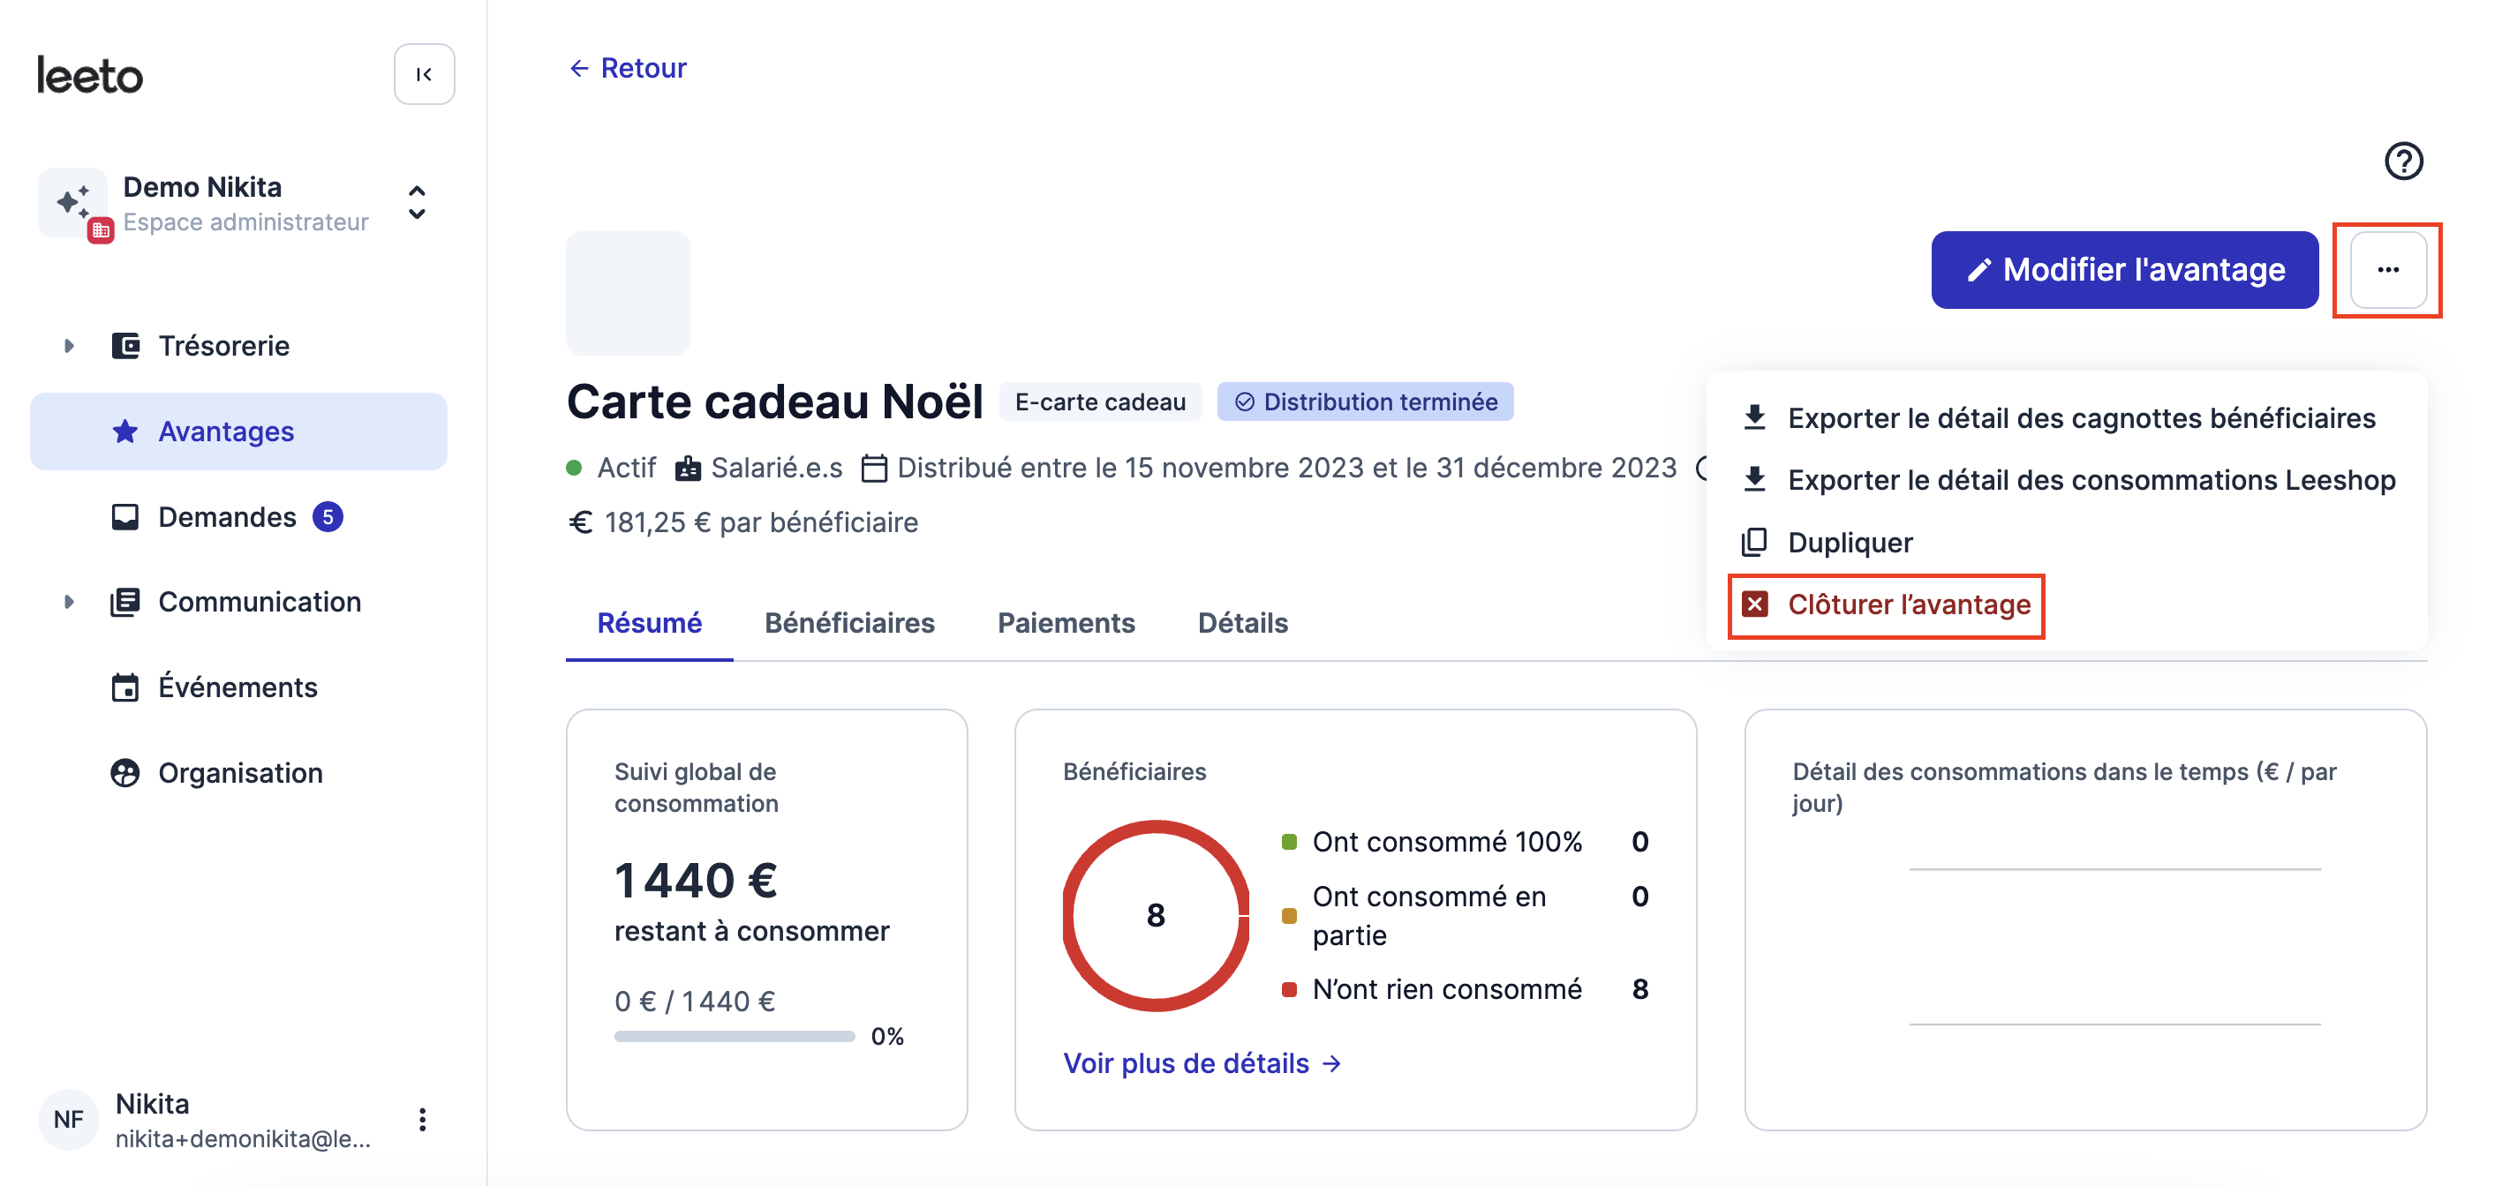Viewport: 2502px width, 1186px height.
Task: Click the Modifier l'avantage button
Action: click(x=2124, y=270)
